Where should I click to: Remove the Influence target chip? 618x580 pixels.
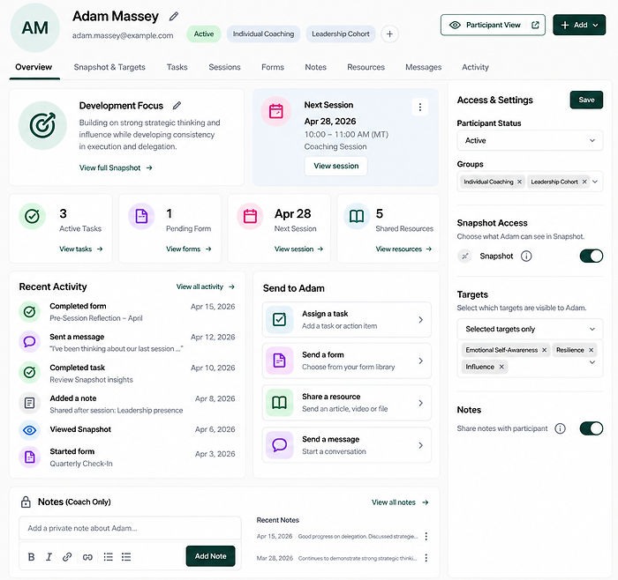501,367
